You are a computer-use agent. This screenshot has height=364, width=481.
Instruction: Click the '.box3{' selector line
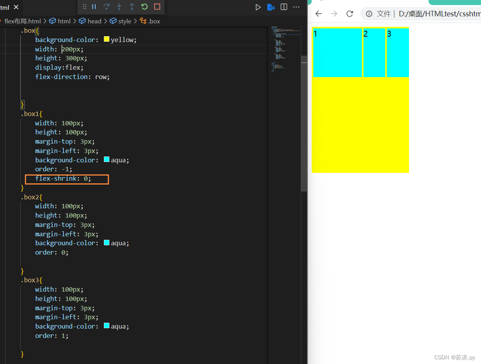[32, 280]
